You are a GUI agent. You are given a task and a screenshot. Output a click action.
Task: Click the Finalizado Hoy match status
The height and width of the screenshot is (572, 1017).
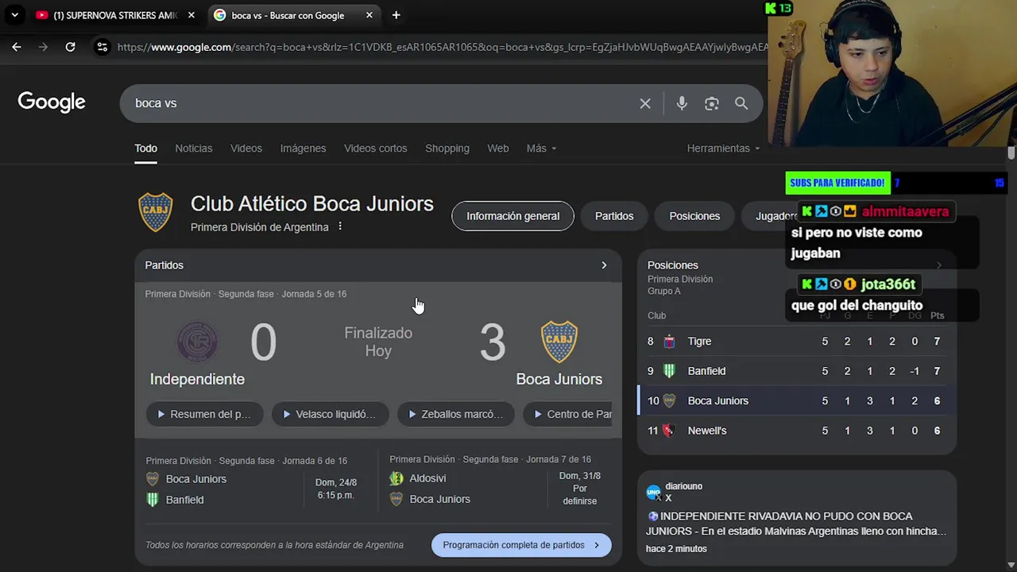click(x=378, y=342)
